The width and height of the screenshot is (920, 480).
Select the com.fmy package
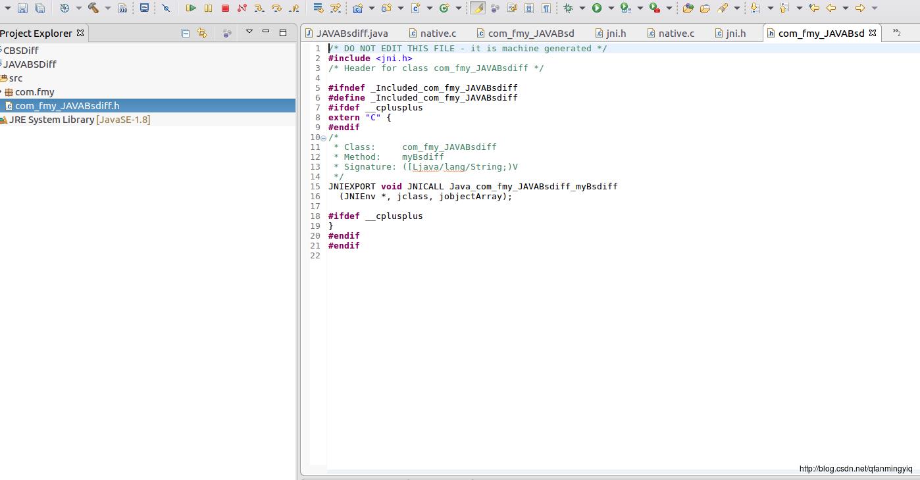click(x=34, y=92)
